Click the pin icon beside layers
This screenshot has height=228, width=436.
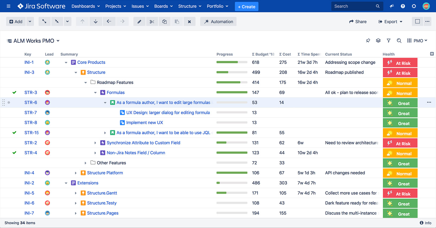point(368,41)
